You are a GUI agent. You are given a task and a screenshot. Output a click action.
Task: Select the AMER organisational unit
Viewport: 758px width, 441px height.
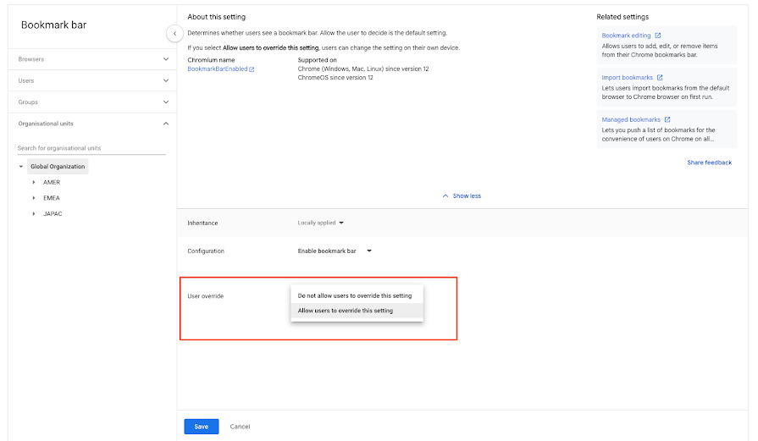click(x=52, y=182)
